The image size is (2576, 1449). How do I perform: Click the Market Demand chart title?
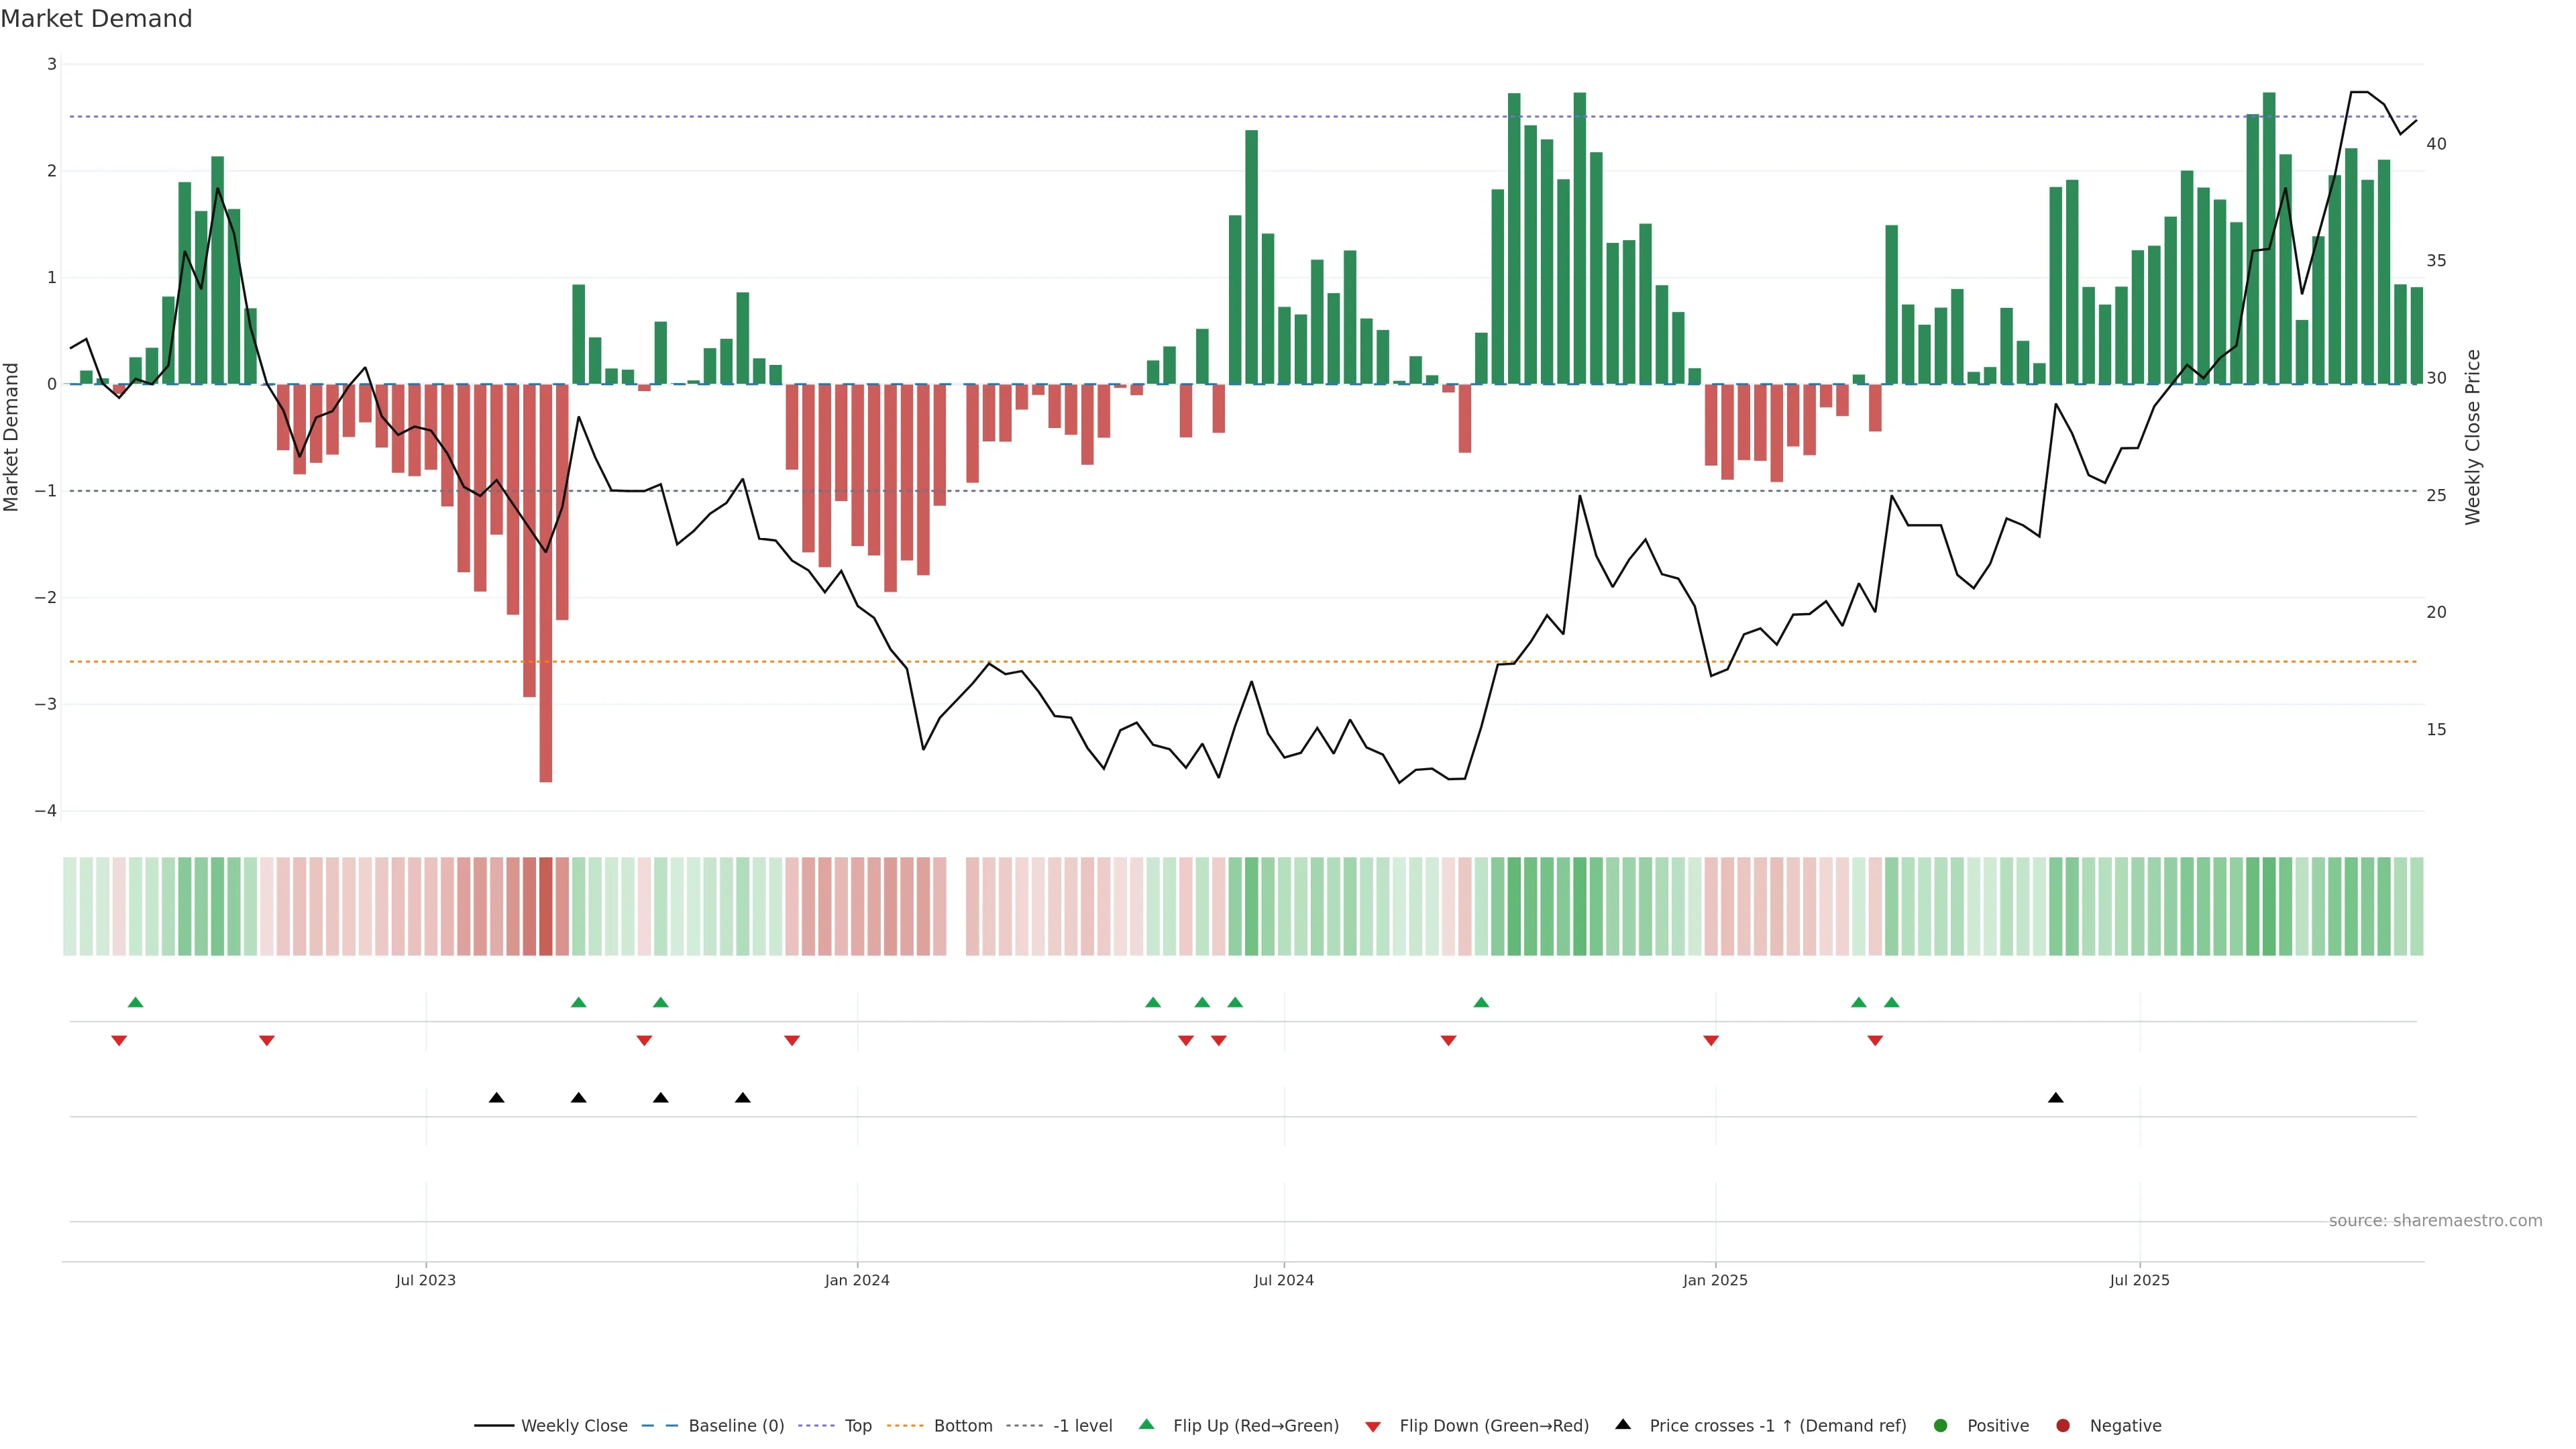coord(96,19)
